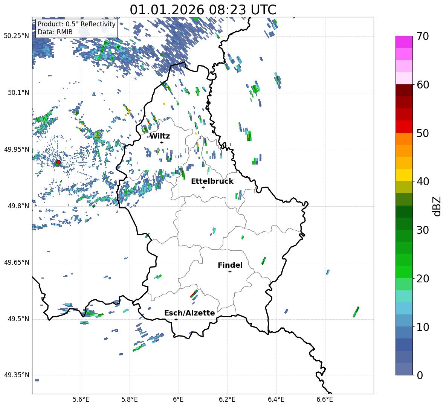Pick the magenta segment at colorbar top
This screenshot has width=446, height=407.
point(404,42)
